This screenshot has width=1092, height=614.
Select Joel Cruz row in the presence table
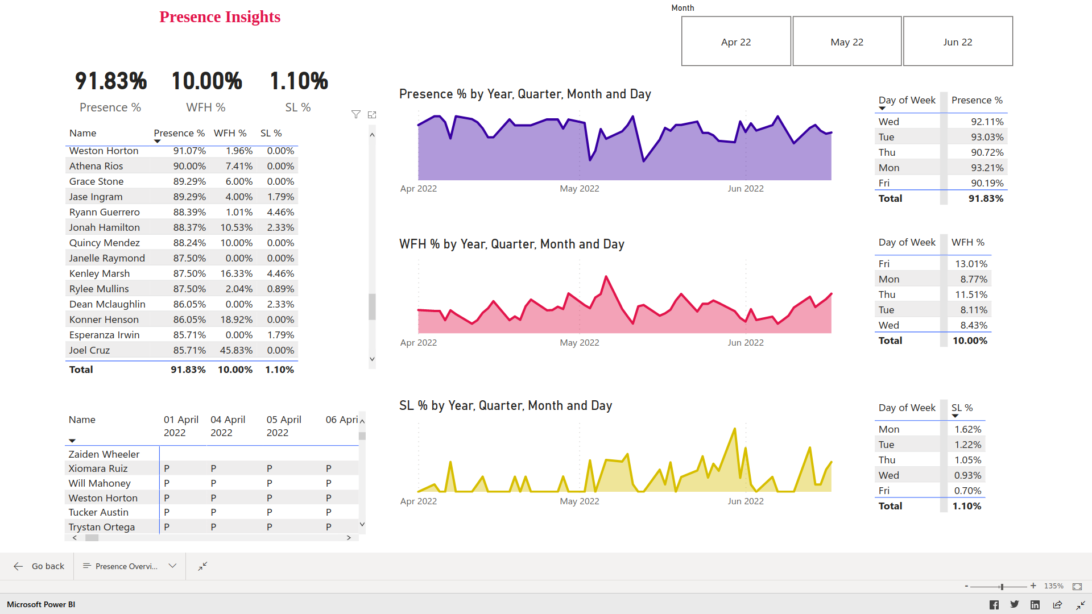(x=89, y=350)
